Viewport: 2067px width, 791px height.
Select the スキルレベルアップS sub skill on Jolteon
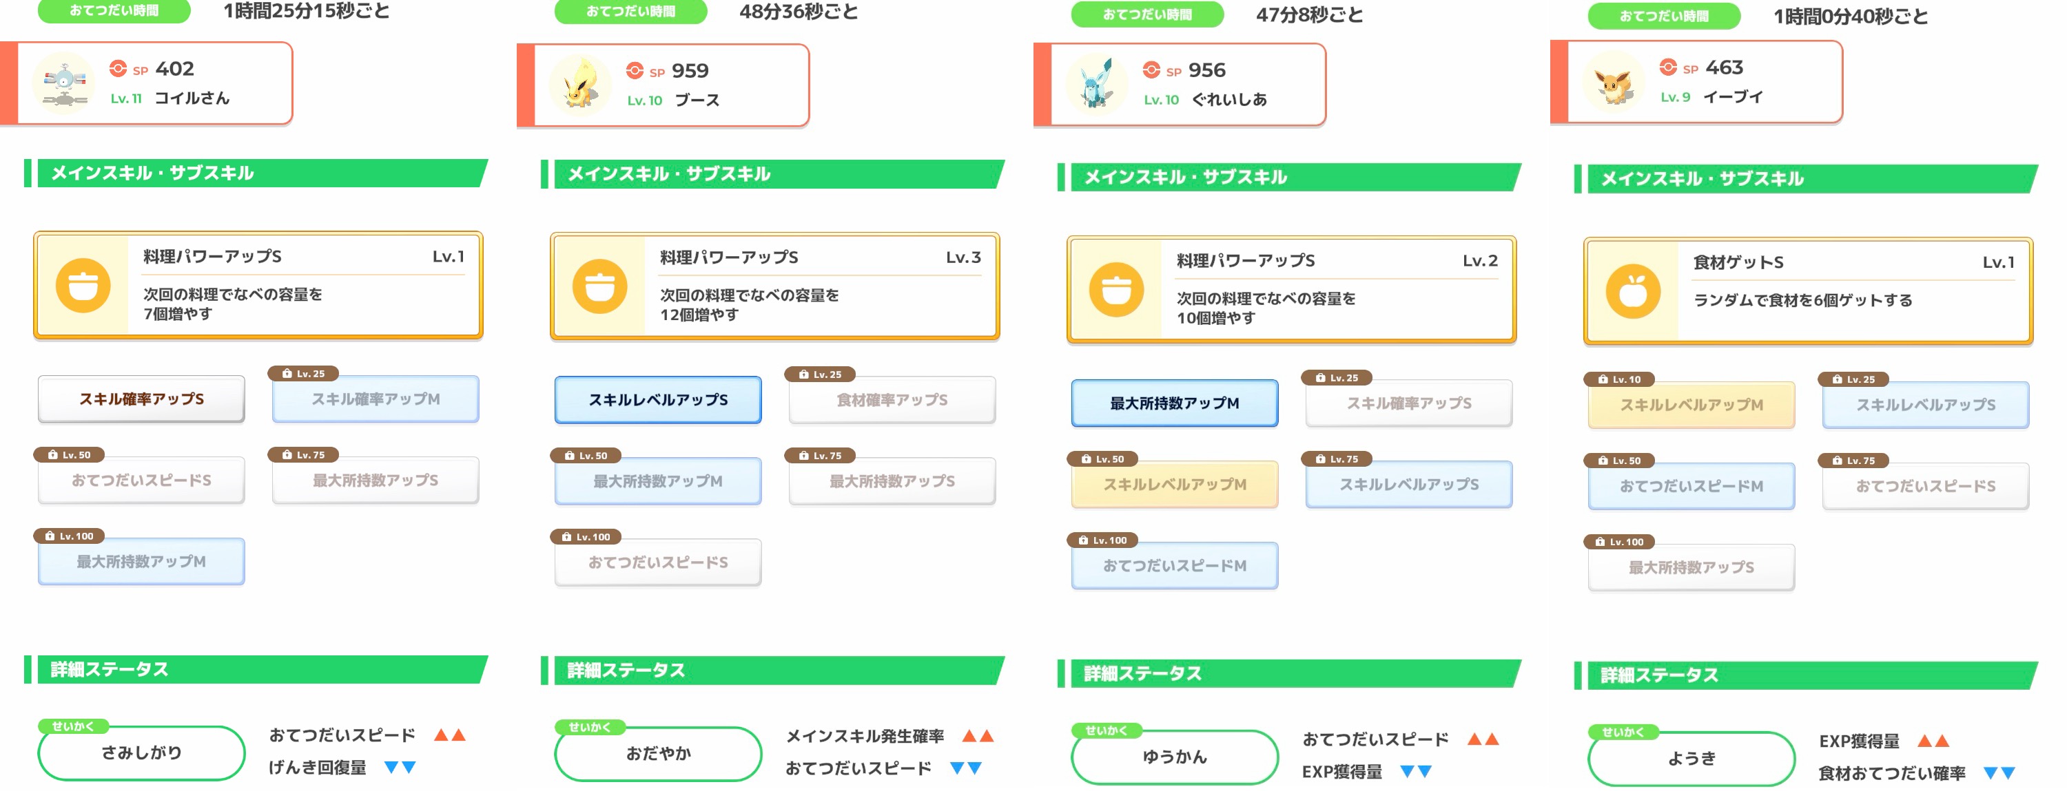click(658, 400)
